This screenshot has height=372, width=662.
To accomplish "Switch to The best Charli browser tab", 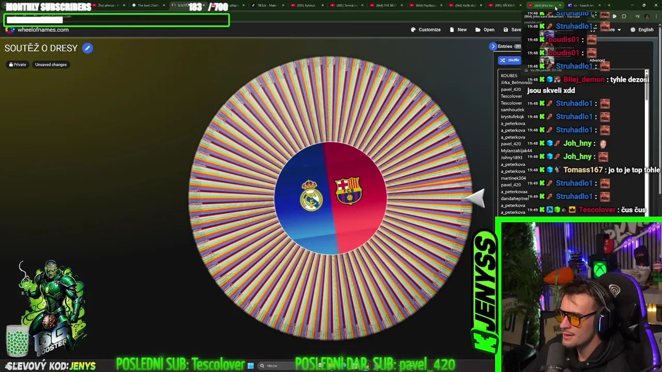I will click(x=147, y=5).
